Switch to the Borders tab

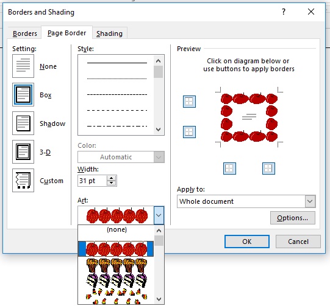[x=25, y=33]
